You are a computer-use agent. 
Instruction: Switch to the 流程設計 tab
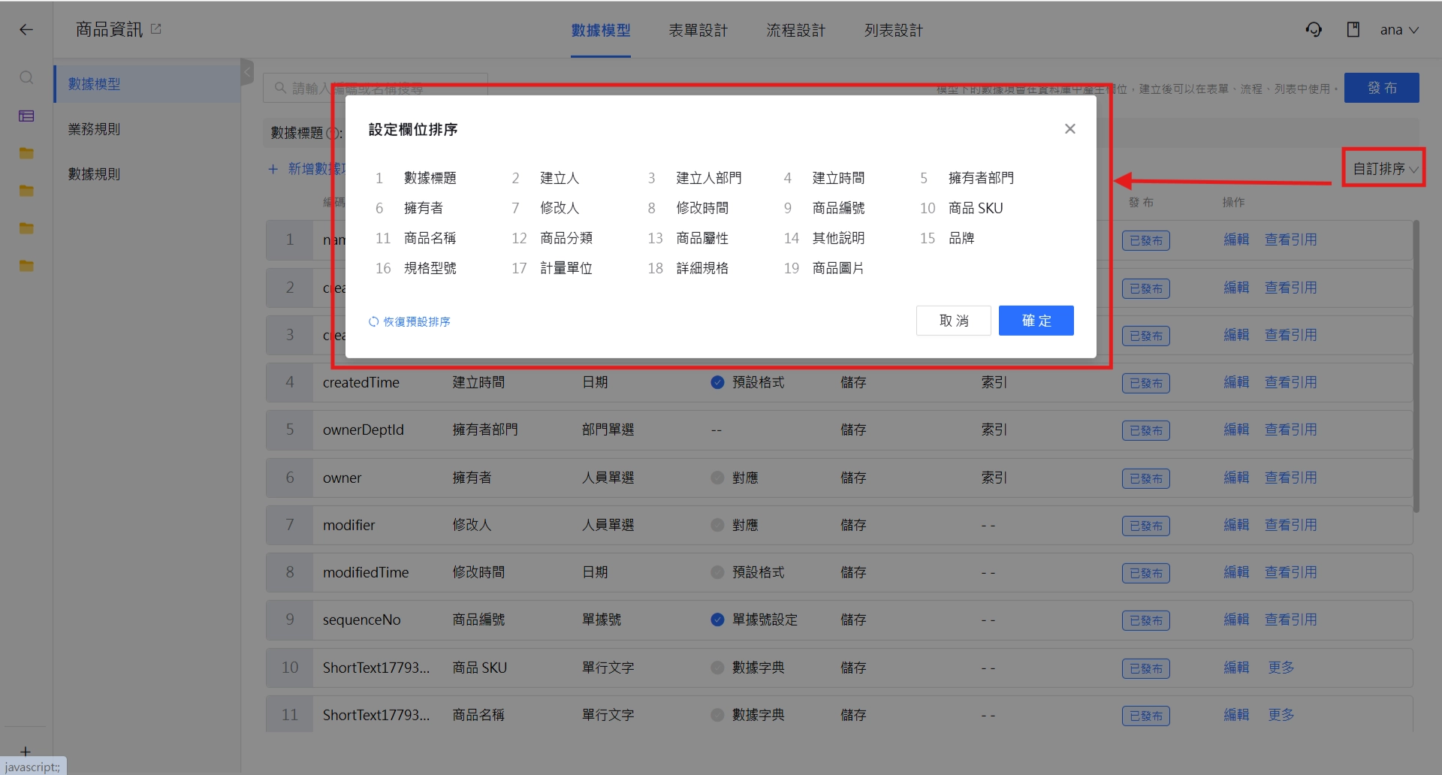point(796,31)
